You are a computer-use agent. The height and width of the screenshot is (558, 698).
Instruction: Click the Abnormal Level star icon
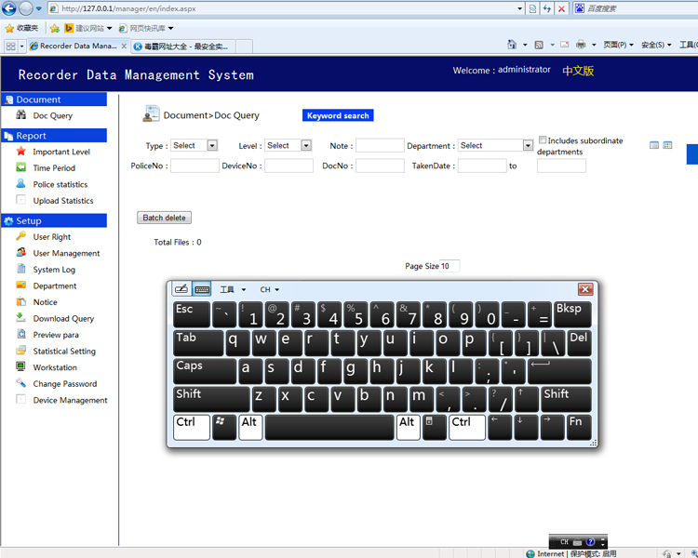pyautogui.click(x=21, y=152)
